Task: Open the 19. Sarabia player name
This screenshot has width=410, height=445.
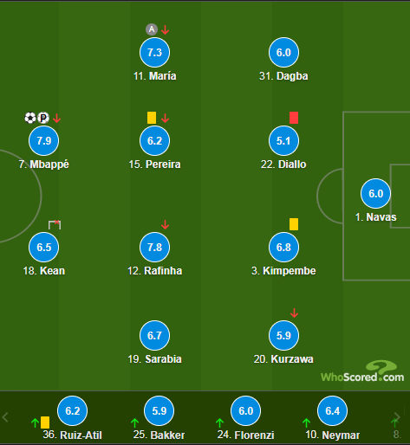Action: pyautogui.click(x=154, y=359)
